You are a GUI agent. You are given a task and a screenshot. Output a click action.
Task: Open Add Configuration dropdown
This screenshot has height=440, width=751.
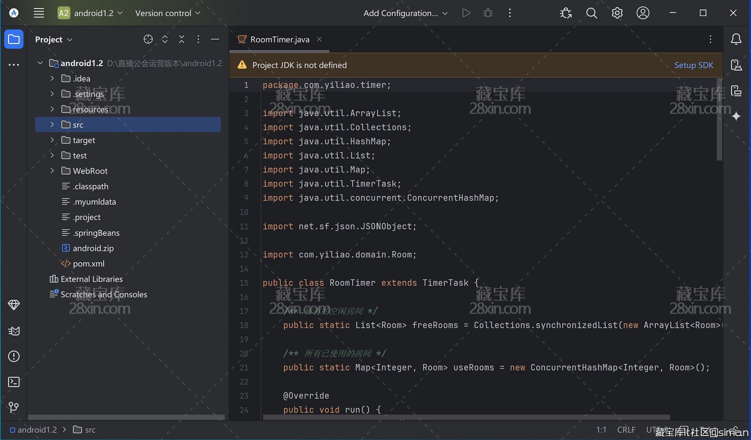[406, 13]
